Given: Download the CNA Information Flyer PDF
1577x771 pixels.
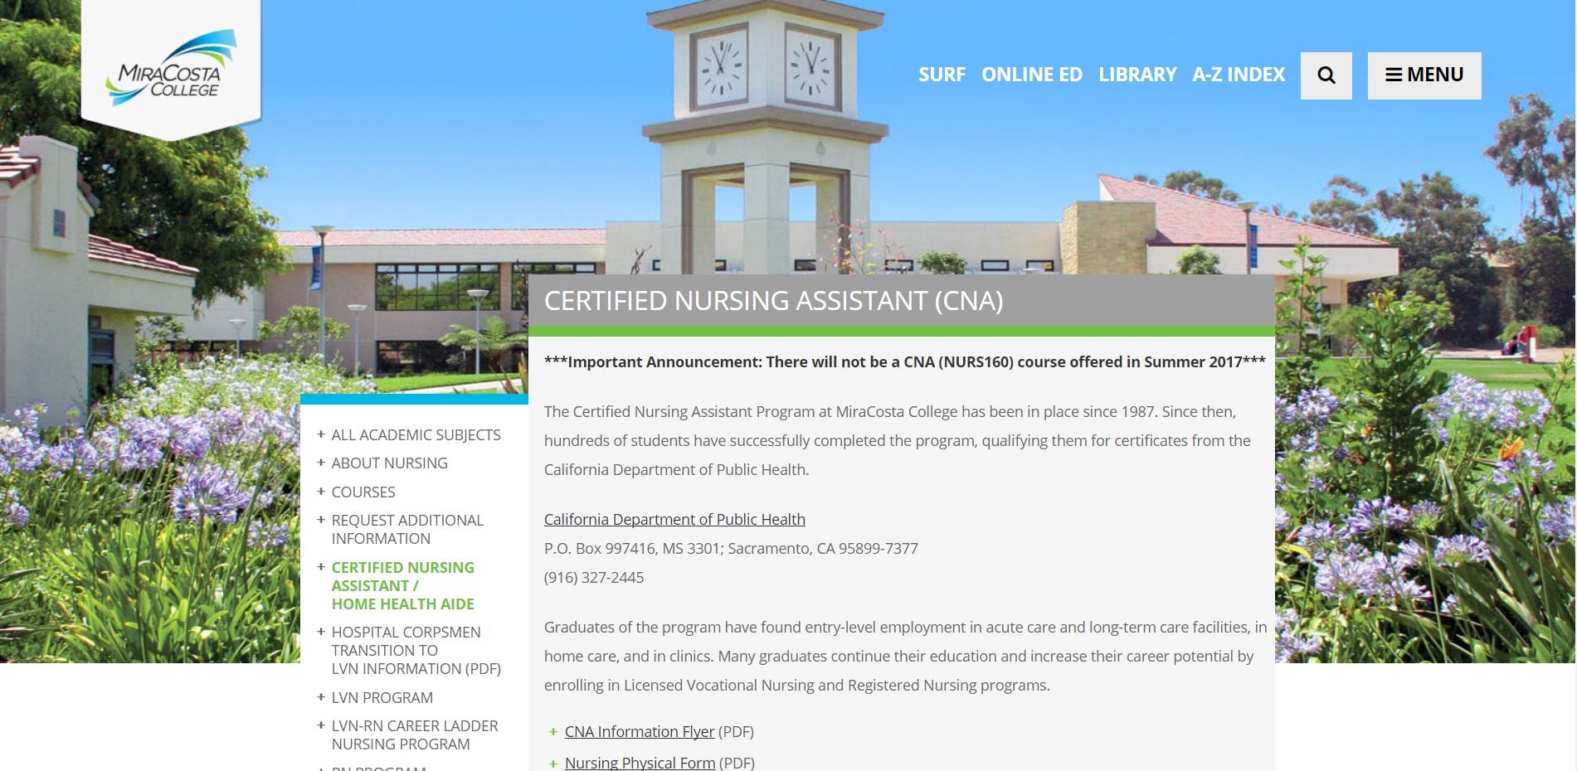Looking at the screenshot, I should click(639, 731).
